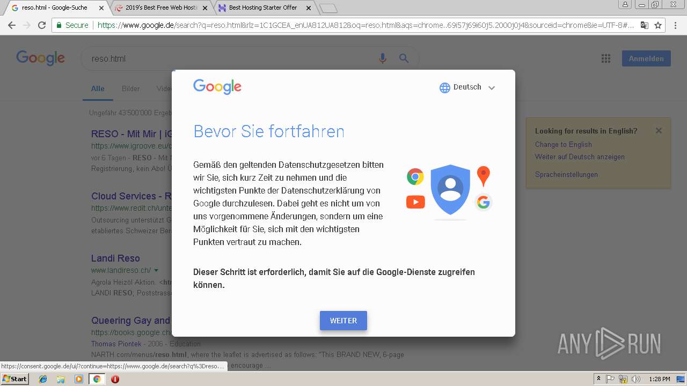The width and height of the screenshot is (687, 386).
Task: Open the Chrome three-dot menu
Action: [x=676, y=25]
